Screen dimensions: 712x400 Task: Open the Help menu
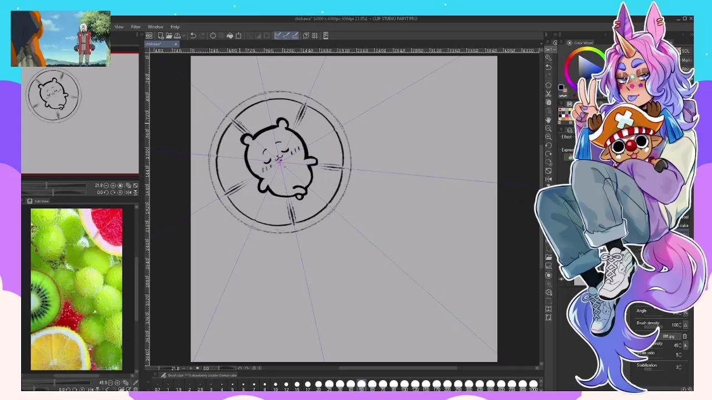(x=175, y=27)
